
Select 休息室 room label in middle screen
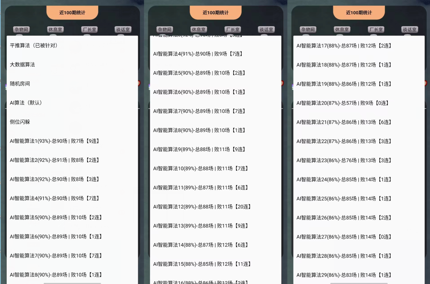198,30
